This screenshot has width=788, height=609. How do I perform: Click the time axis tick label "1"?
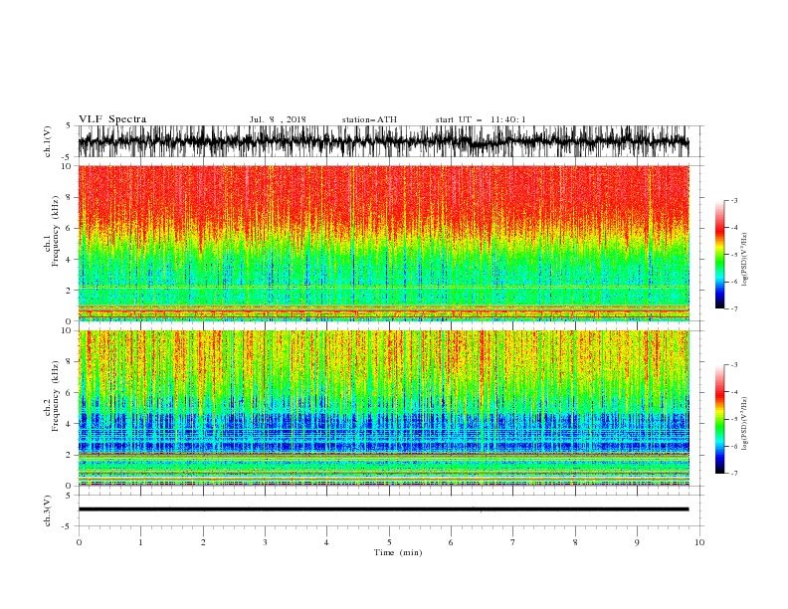(x=140, y=542)
